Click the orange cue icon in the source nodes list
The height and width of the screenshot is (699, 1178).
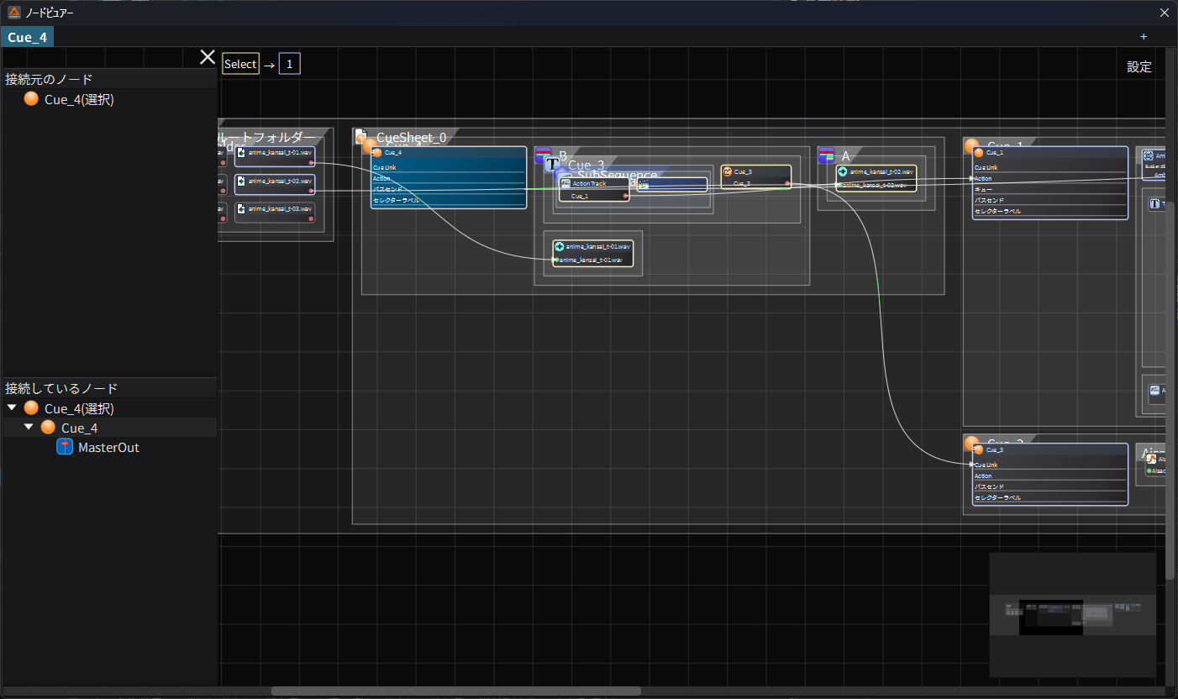(31, 99)
